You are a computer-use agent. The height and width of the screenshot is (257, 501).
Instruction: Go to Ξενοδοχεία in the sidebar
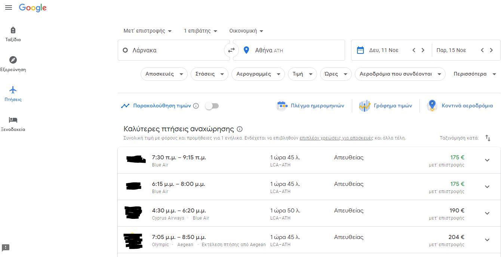tap(13, 124)
